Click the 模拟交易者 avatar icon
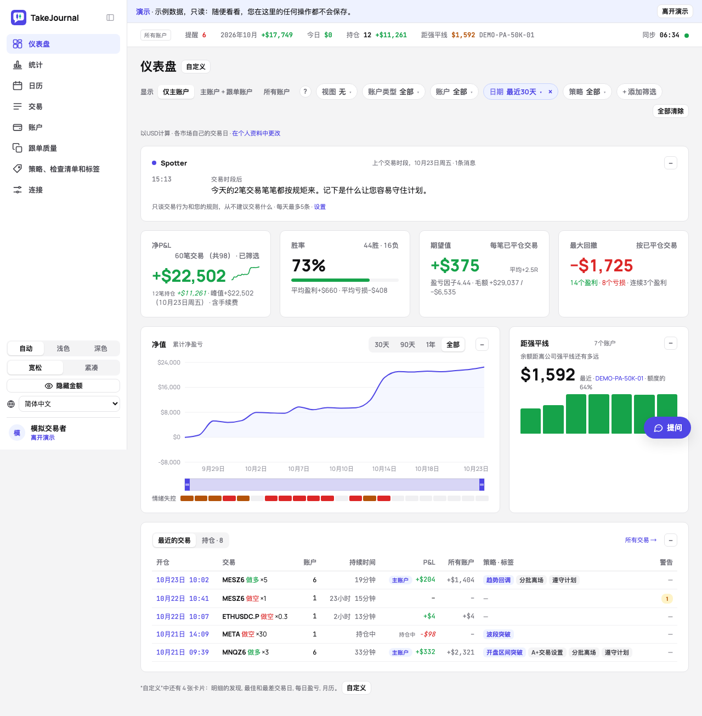 point(17,433)
